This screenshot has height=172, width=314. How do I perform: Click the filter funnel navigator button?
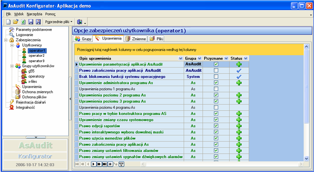(x=122, y=164)
